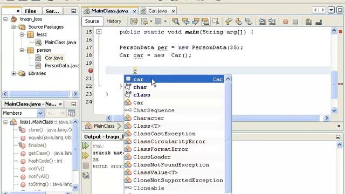345x194 pixels.
Task: Click Find Previous Occurrence icon
Action: pyautogui.click(x=185, y=22)
